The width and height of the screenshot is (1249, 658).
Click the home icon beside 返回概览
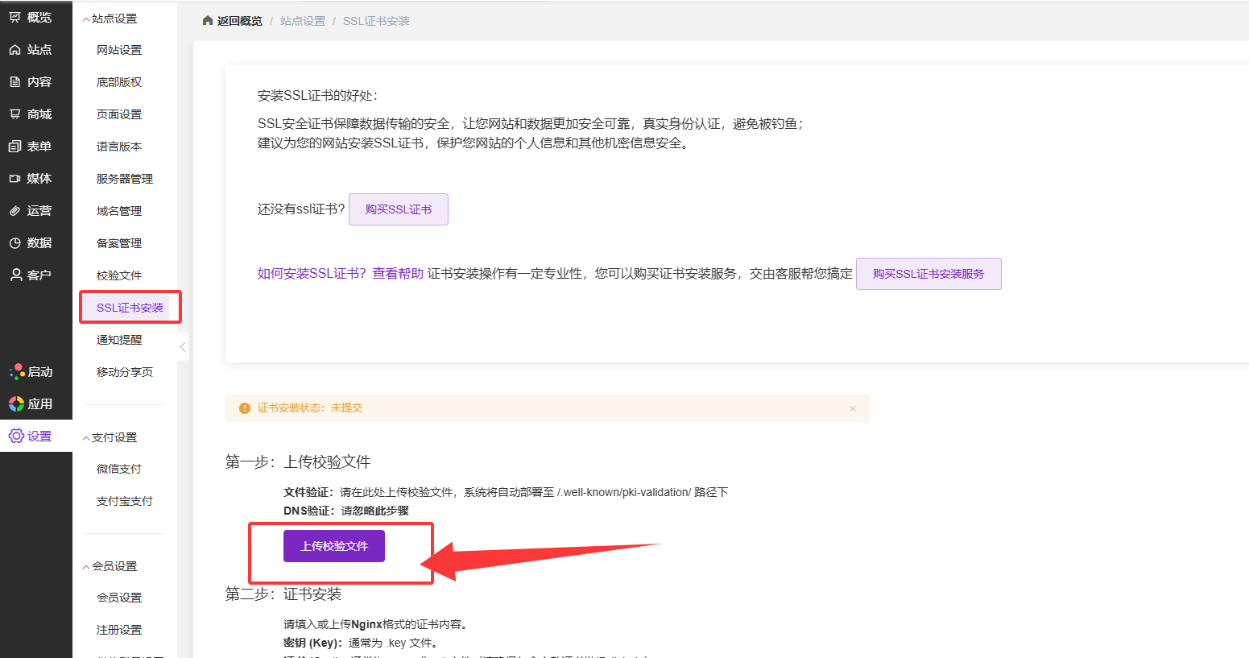208,21
